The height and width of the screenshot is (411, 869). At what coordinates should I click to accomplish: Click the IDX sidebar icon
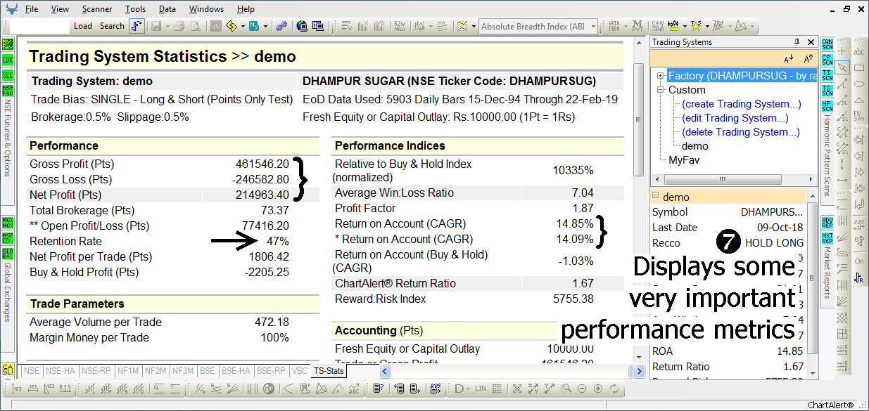8,59
